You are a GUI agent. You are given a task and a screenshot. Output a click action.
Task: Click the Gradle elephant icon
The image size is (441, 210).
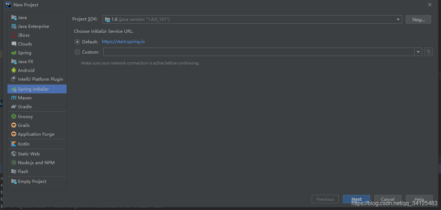click(x=14, y=107)
